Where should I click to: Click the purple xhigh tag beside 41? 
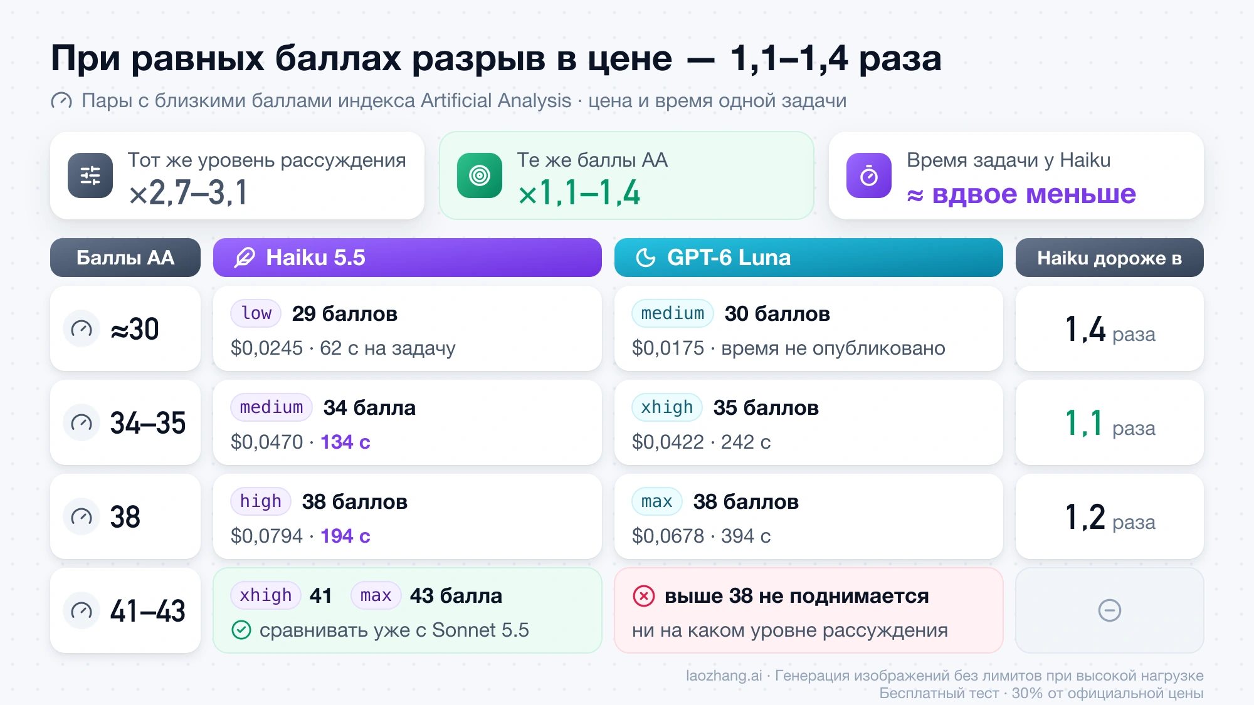pyautogui.click(x=266, y=595)
